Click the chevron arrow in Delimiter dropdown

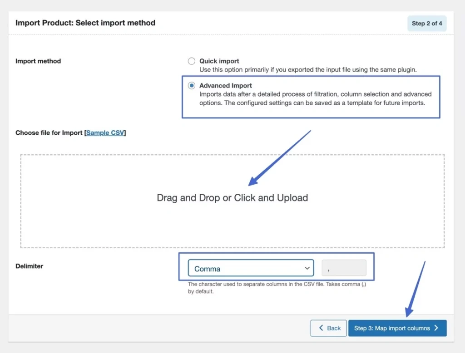(307, 268)
